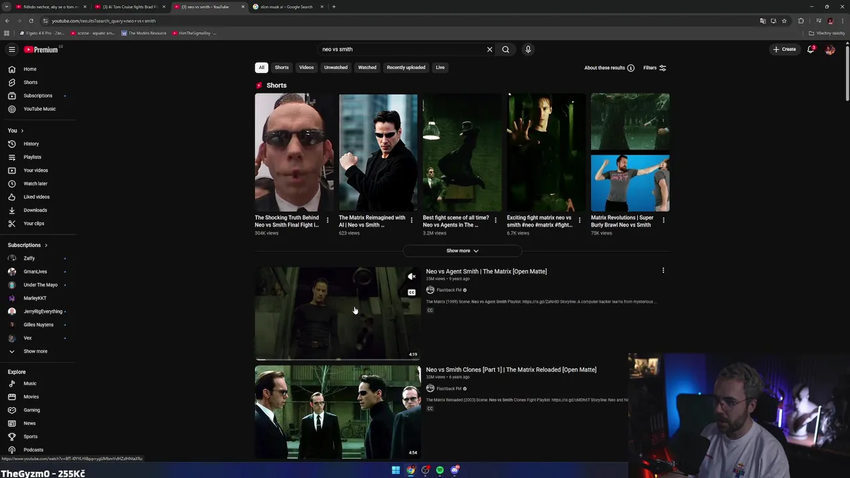Select the Shorts filter chip
Viewport: 850px width, 478px height.
click(x=282, y=67)
